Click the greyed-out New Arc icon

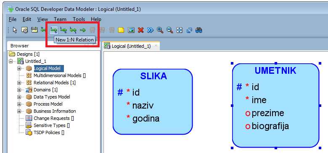92,30
